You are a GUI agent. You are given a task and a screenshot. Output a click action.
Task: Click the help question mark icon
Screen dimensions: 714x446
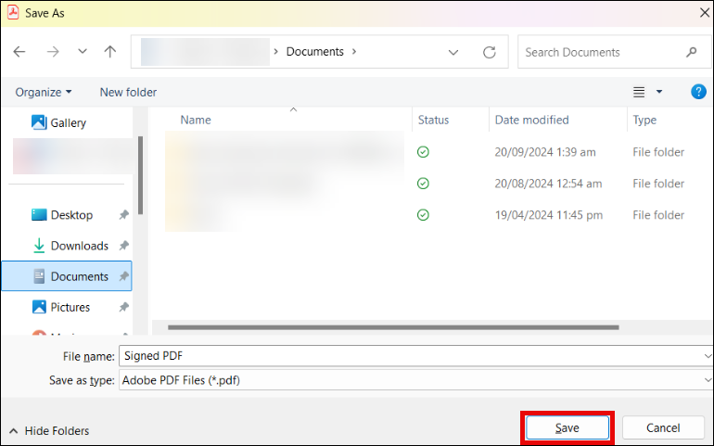(699, 92)
